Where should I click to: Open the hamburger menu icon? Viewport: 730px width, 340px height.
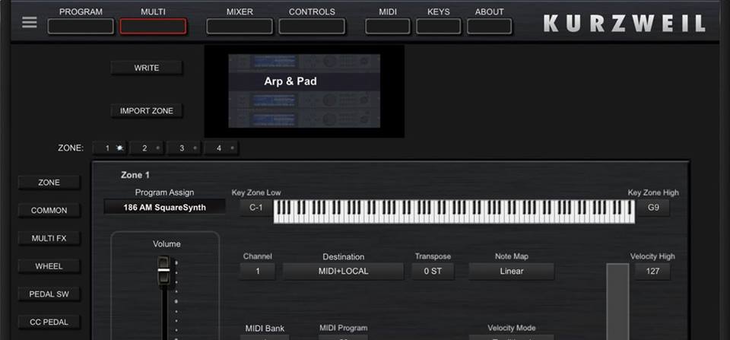click(30, 22)
